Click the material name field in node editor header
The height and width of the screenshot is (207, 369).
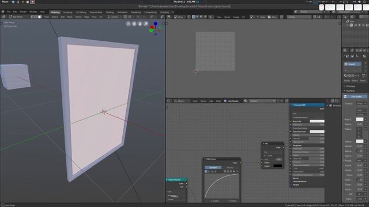click(261, 101)
